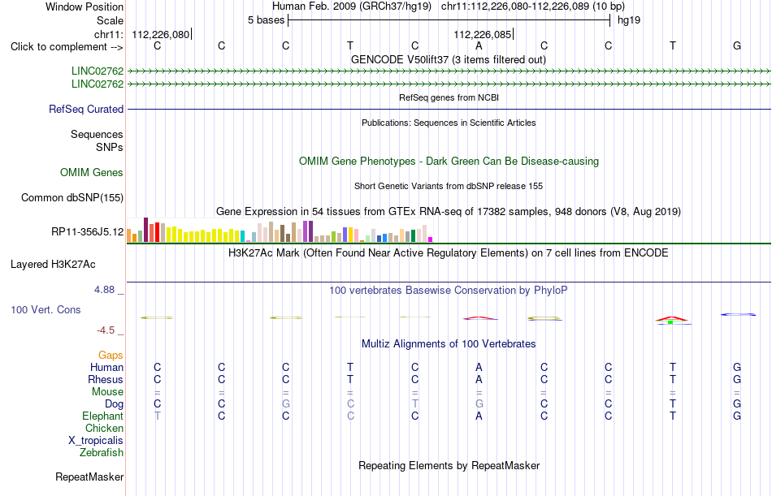The height and width of the screenshot is (496, 772).
Task: Click the GTEx Gene Expression track title
Action: click(449, 212)
